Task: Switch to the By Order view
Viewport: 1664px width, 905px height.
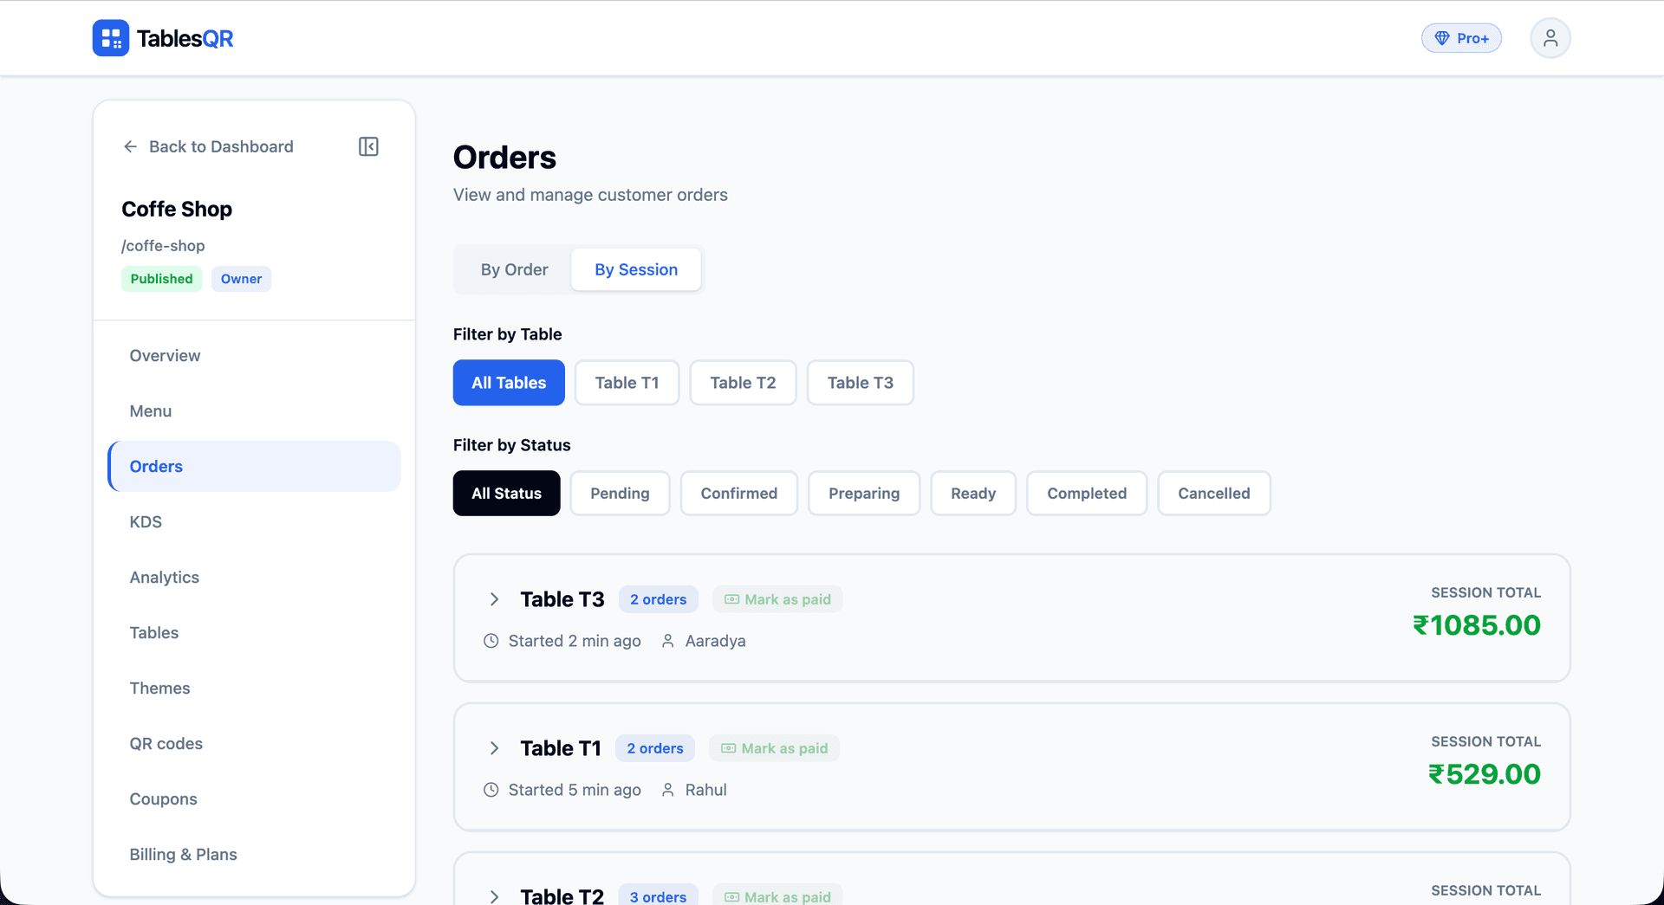Action: pos(514,269)
